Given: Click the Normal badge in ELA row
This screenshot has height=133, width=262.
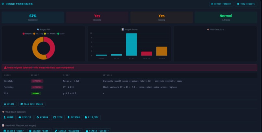Looking at the screenshot, I should (36, 93).
